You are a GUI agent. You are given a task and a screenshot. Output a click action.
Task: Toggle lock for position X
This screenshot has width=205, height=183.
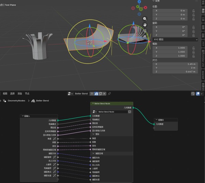point(193,11)
